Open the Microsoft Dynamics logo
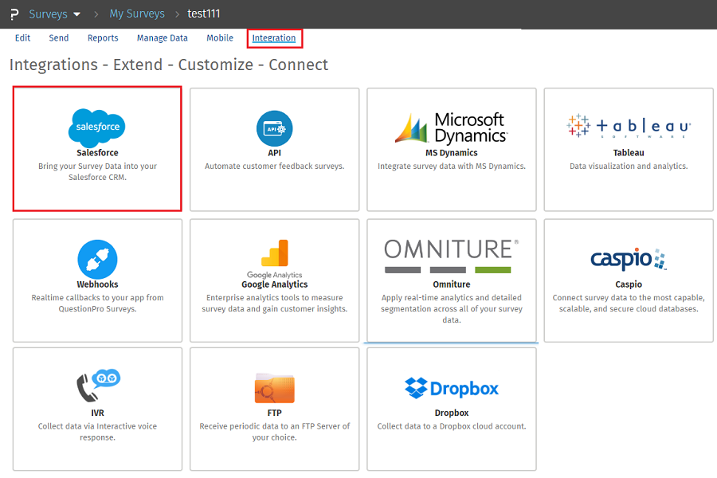717x478 pixels. [451, 127]
